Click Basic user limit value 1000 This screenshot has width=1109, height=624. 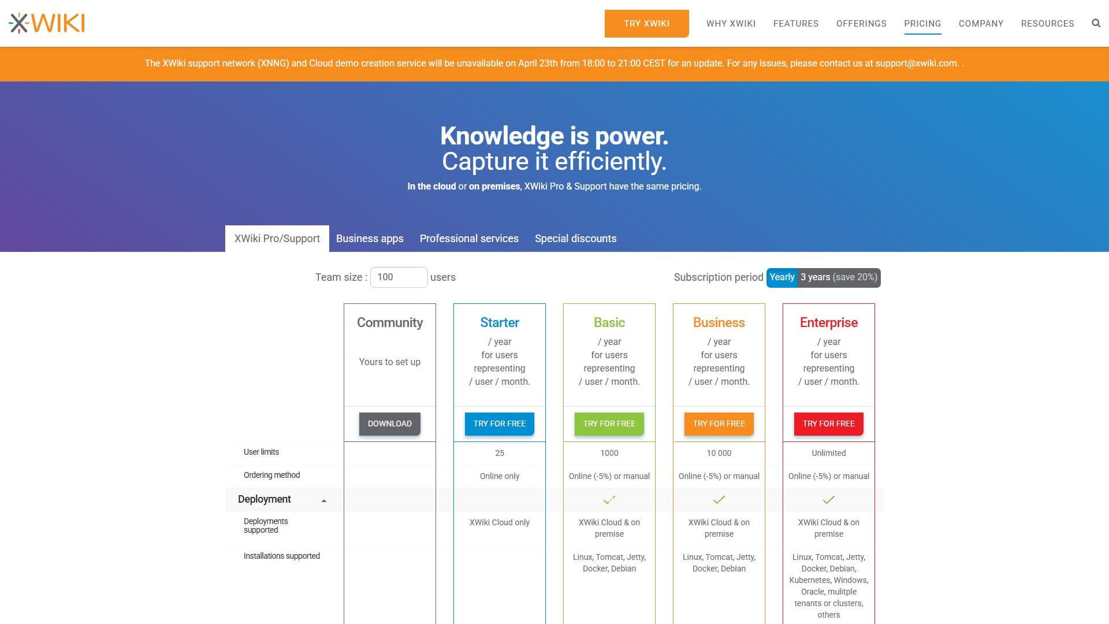(609, 453)
